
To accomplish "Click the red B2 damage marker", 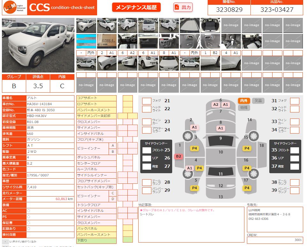I will pos(178,157).
